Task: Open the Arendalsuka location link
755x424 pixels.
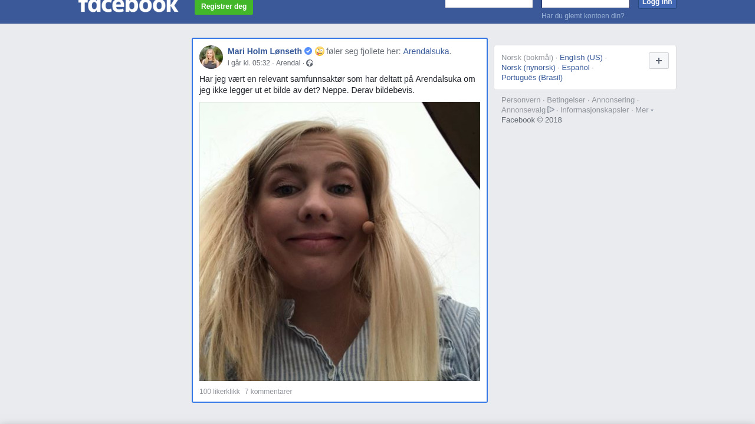Action: pyautogui.click(x=426, y=51)
